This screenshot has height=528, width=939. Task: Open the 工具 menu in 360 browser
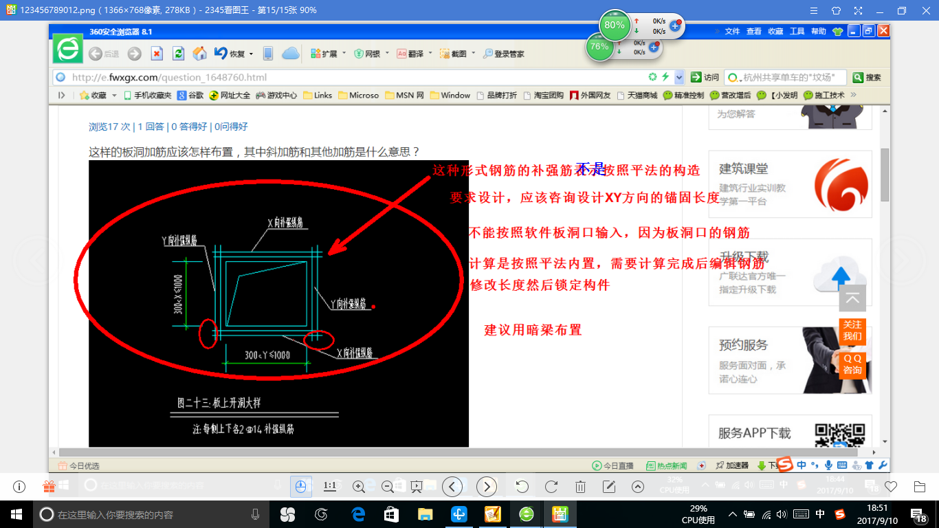(x=797, y=32)
